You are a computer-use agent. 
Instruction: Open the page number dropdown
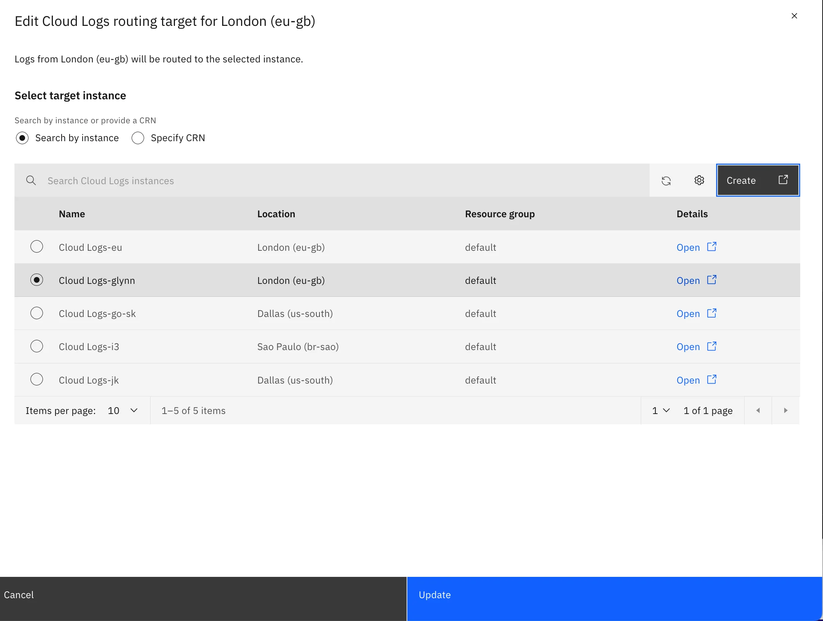[x=661, y=410]
